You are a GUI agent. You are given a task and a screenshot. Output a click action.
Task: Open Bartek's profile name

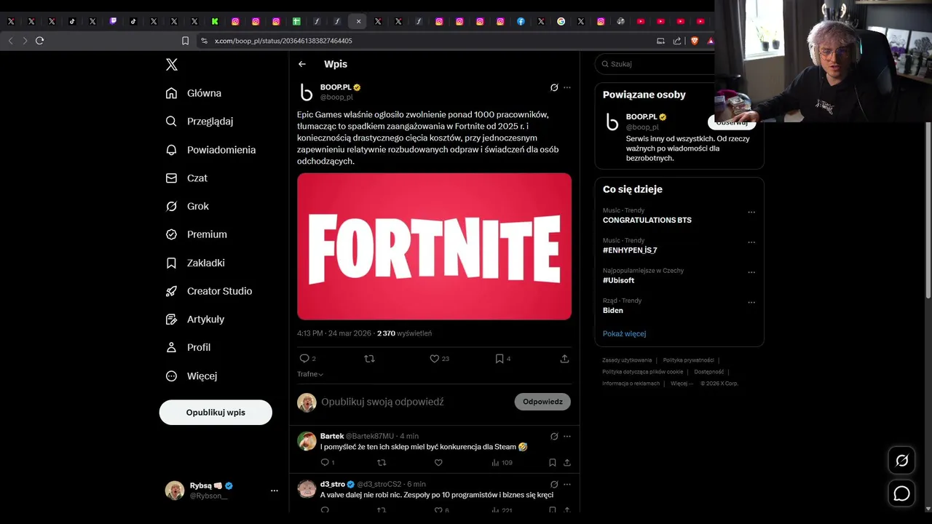pyautogui.click(x=332, y=436)
